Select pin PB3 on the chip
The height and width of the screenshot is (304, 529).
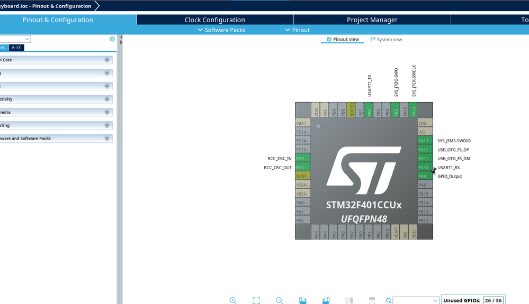point(396,110)
